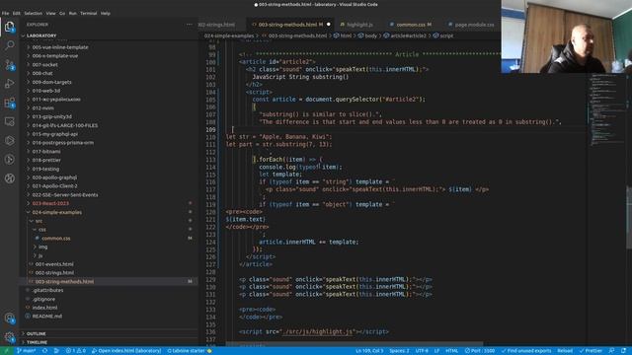This screenshot has height=355, width=632.
Task: Click the LF end of line indicator
Action: 436,351
